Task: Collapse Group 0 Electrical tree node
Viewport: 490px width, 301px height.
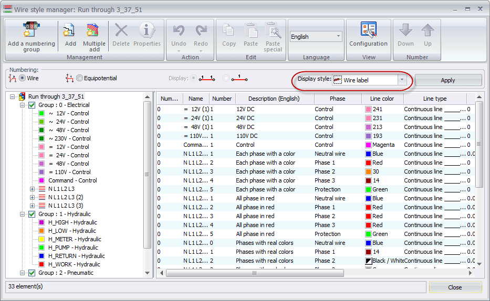Action: (22, 105)
